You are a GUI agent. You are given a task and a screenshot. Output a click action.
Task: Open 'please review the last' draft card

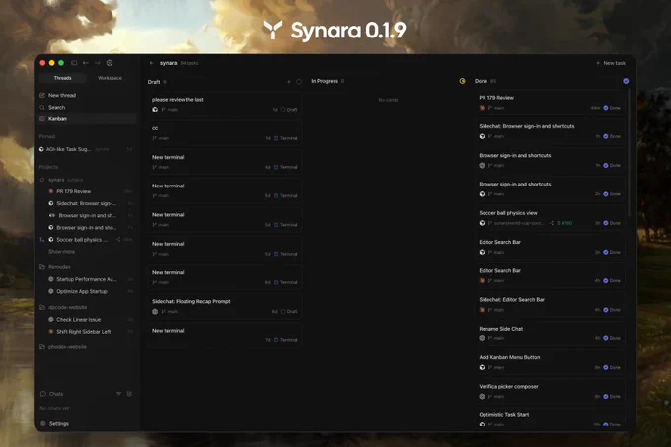pyautogui.click(x=225, y=104)
